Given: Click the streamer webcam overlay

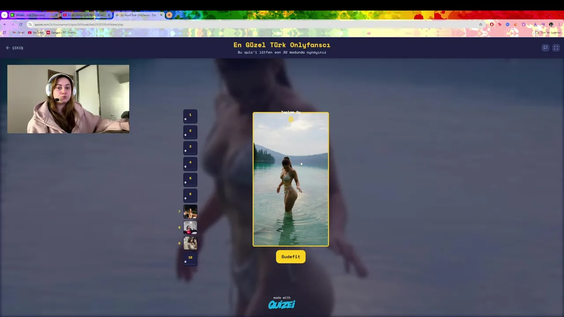Looking at the screenshot, I should (x=68, y=99).
